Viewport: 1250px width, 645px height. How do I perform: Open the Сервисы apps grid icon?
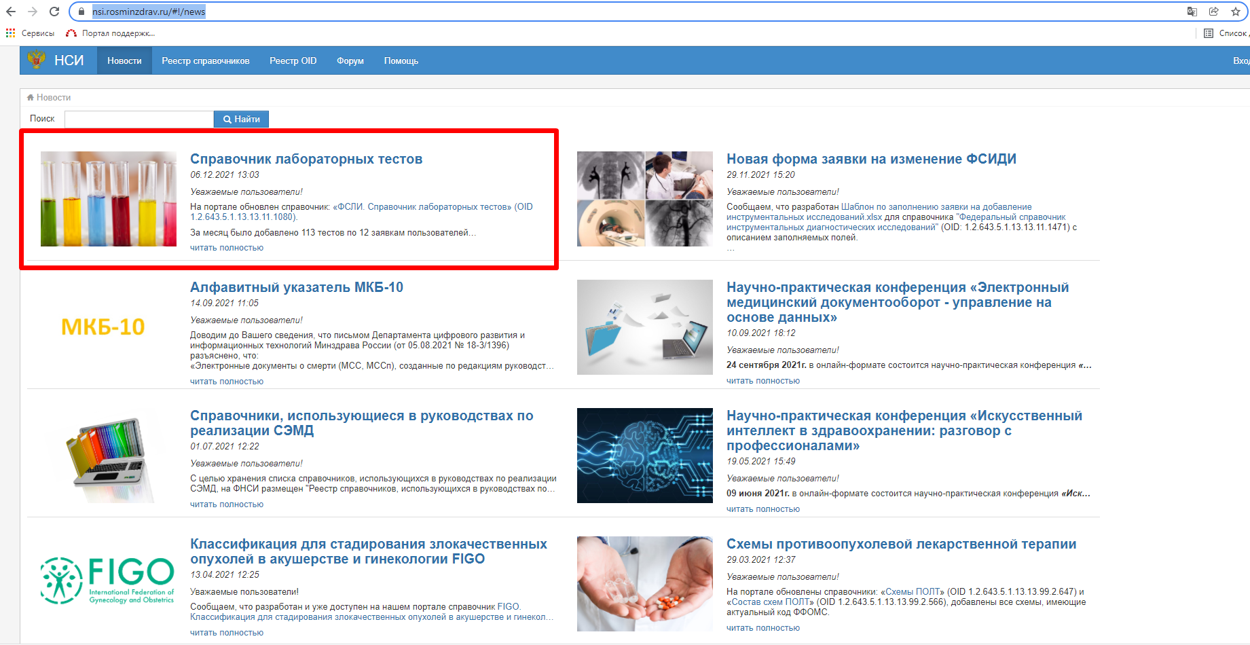coord(10,33)
